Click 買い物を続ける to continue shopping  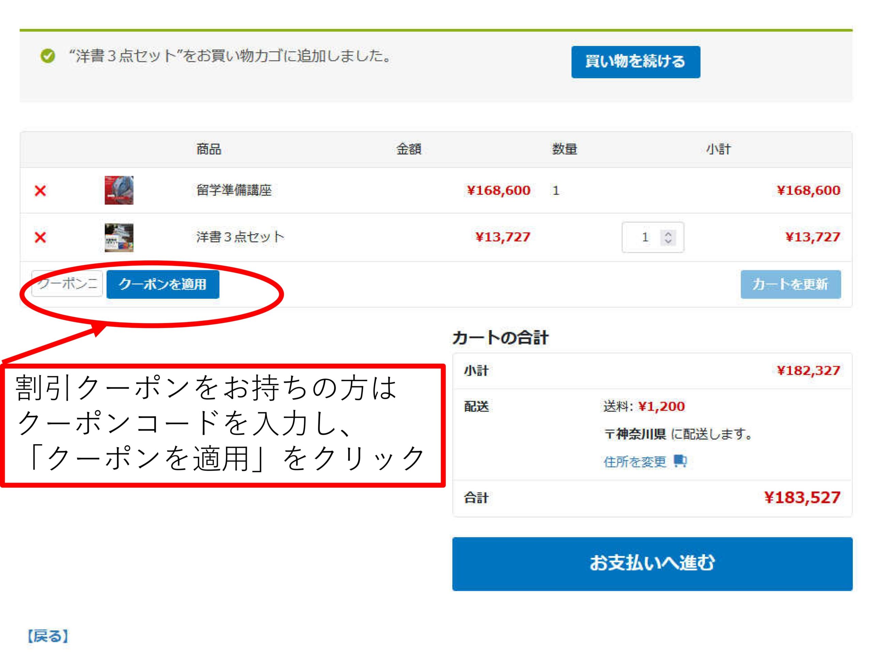[x=636, y=62]
